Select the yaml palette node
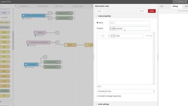The width and height of the screenshot is (188, 106). pos(5,86)
